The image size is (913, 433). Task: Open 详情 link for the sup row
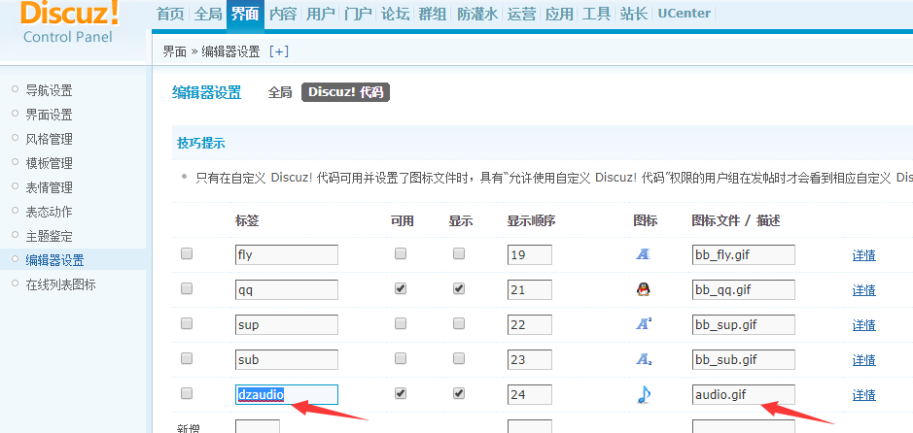(863, 325)
